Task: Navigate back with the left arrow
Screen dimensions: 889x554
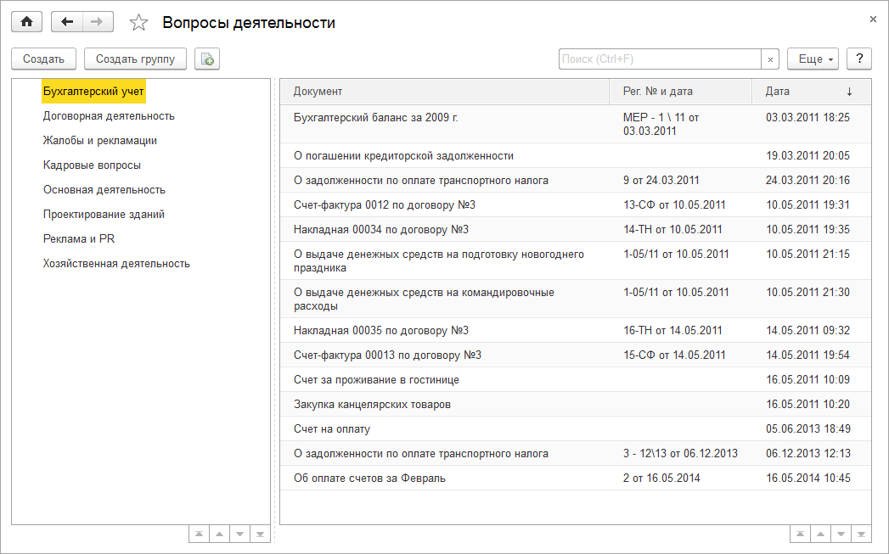Action: (67, 22)
